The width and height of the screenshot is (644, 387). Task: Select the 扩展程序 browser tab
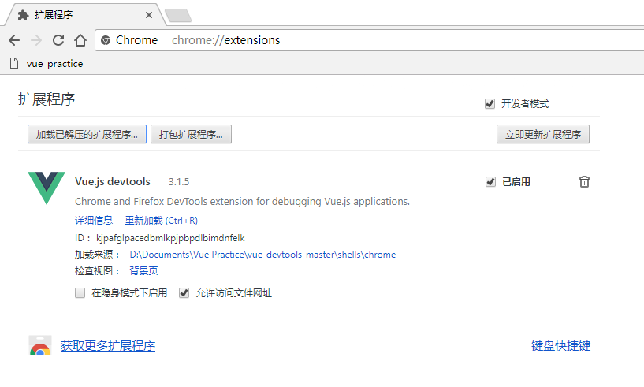click(84, 15)
